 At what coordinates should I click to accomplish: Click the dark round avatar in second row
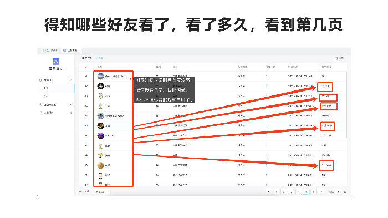click(x=100, y=86)
